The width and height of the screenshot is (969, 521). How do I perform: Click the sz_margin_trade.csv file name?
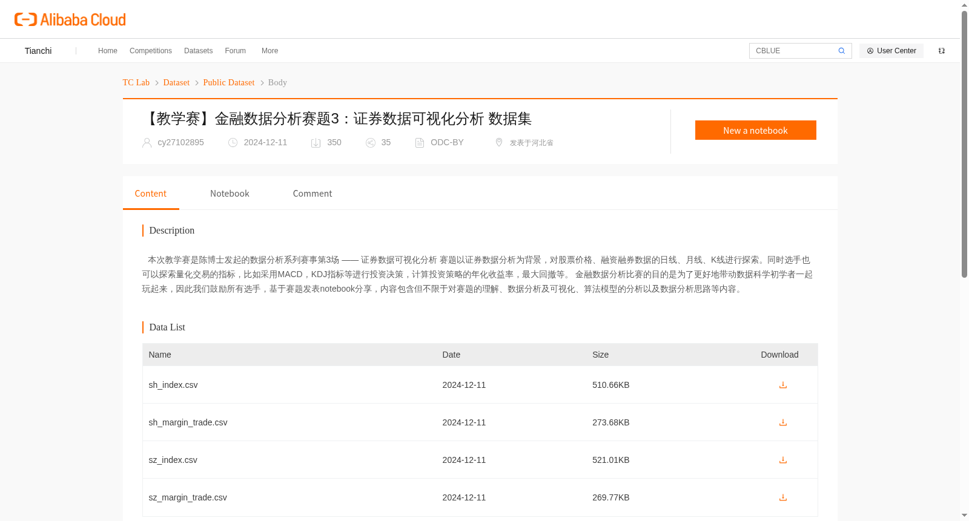click(x=188, y=497)
